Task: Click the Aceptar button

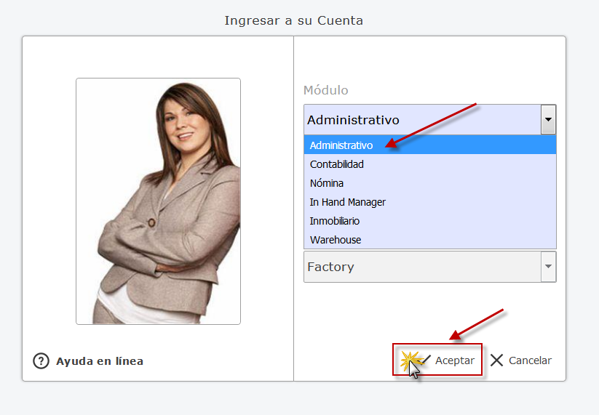Action: [x=437, y=359]
